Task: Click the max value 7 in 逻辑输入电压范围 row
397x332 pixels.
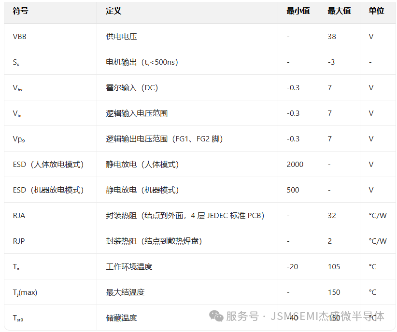Action: (x=330, y=113)
